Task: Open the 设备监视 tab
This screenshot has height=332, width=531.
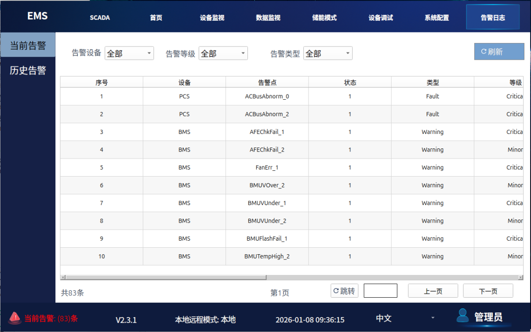Action: click(212, 18)
